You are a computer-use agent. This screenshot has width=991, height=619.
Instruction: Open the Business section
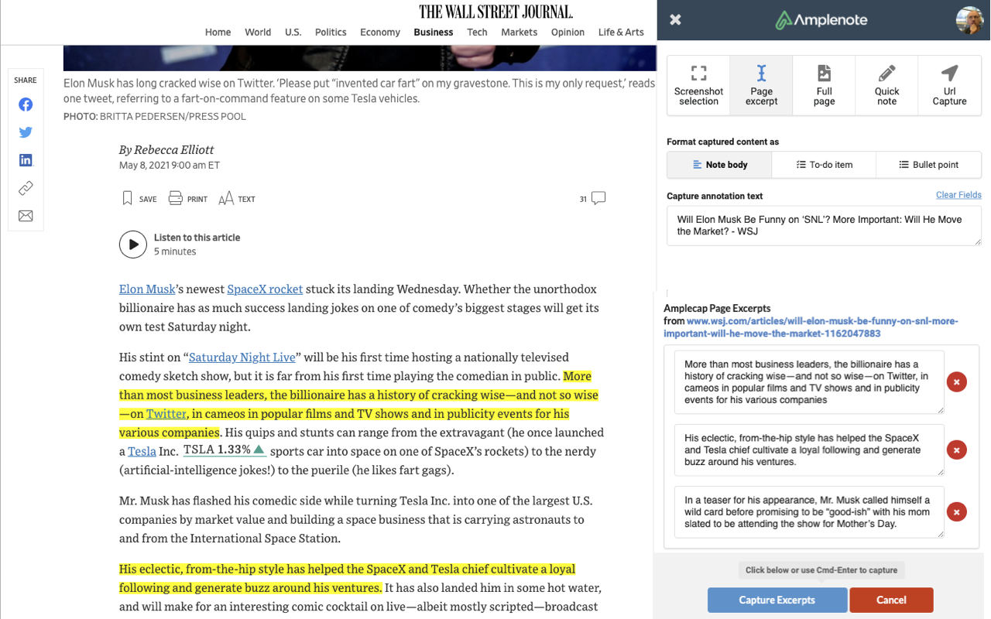tap(434, 32)
